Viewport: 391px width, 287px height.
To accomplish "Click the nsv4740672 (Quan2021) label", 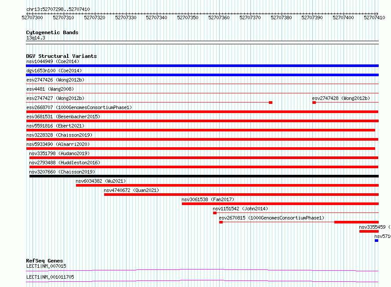I will click(x=131, y=190).
